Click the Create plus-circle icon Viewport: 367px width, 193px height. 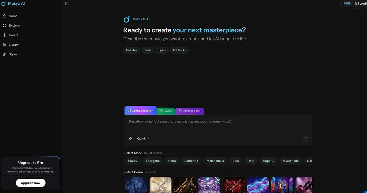click(5, 35)
